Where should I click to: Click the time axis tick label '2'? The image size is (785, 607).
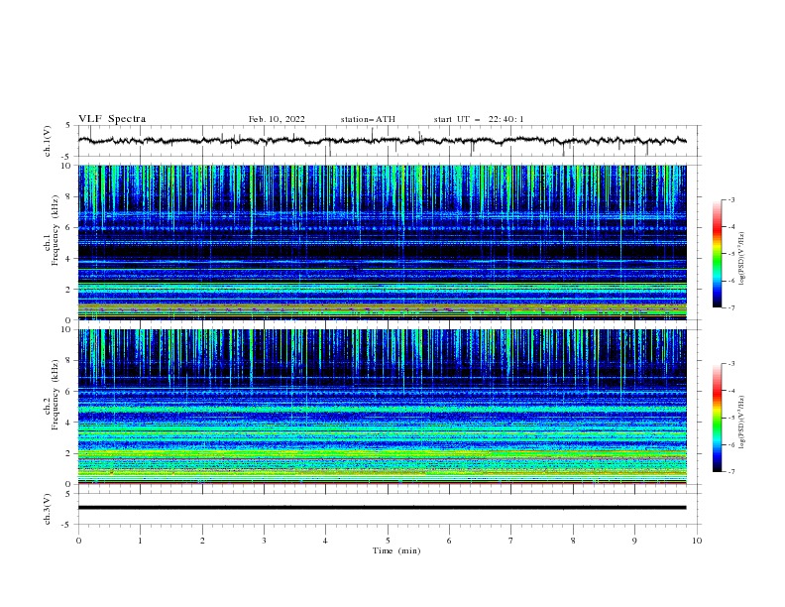coord(202,541)
